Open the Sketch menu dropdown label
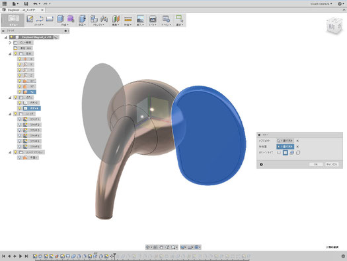347x261 pixels. tap(38, 24)
